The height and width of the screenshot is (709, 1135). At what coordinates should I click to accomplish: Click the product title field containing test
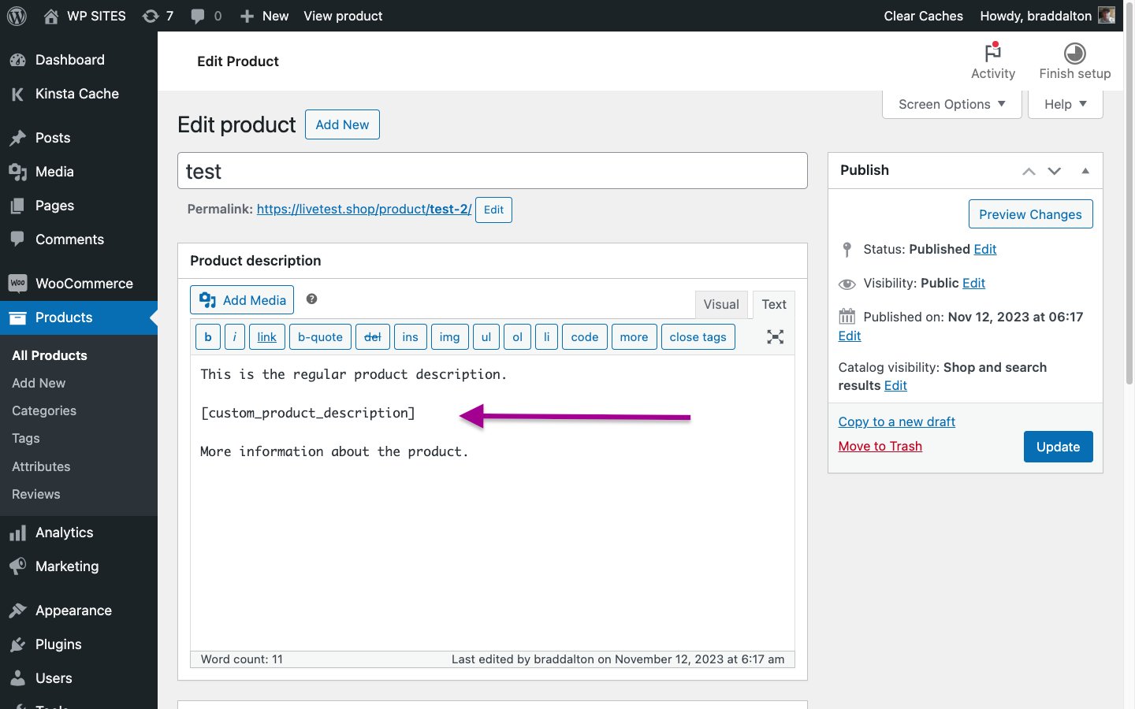tap(492, 171)
